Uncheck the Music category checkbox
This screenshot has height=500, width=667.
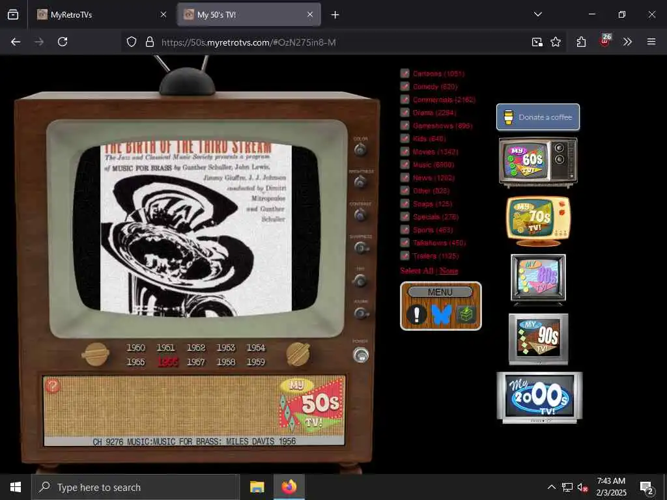[x=404, y=165]
